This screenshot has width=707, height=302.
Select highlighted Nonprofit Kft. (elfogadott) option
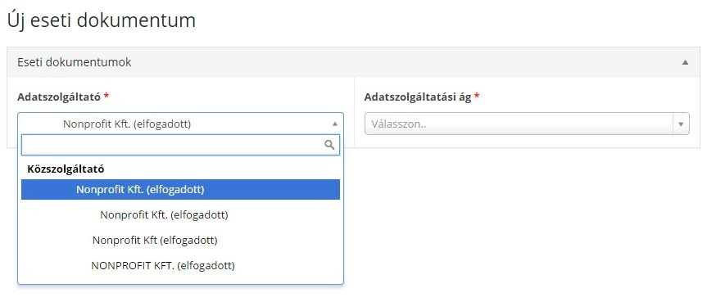180,189
